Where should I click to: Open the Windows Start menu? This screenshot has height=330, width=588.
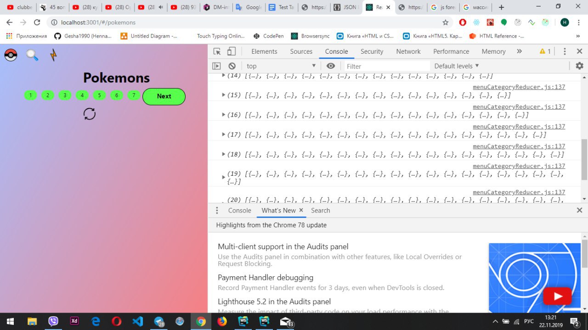coord(10,321)
